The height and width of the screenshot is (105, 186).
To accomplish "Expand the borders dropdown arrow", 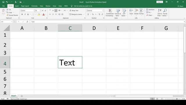I will 35,14.
